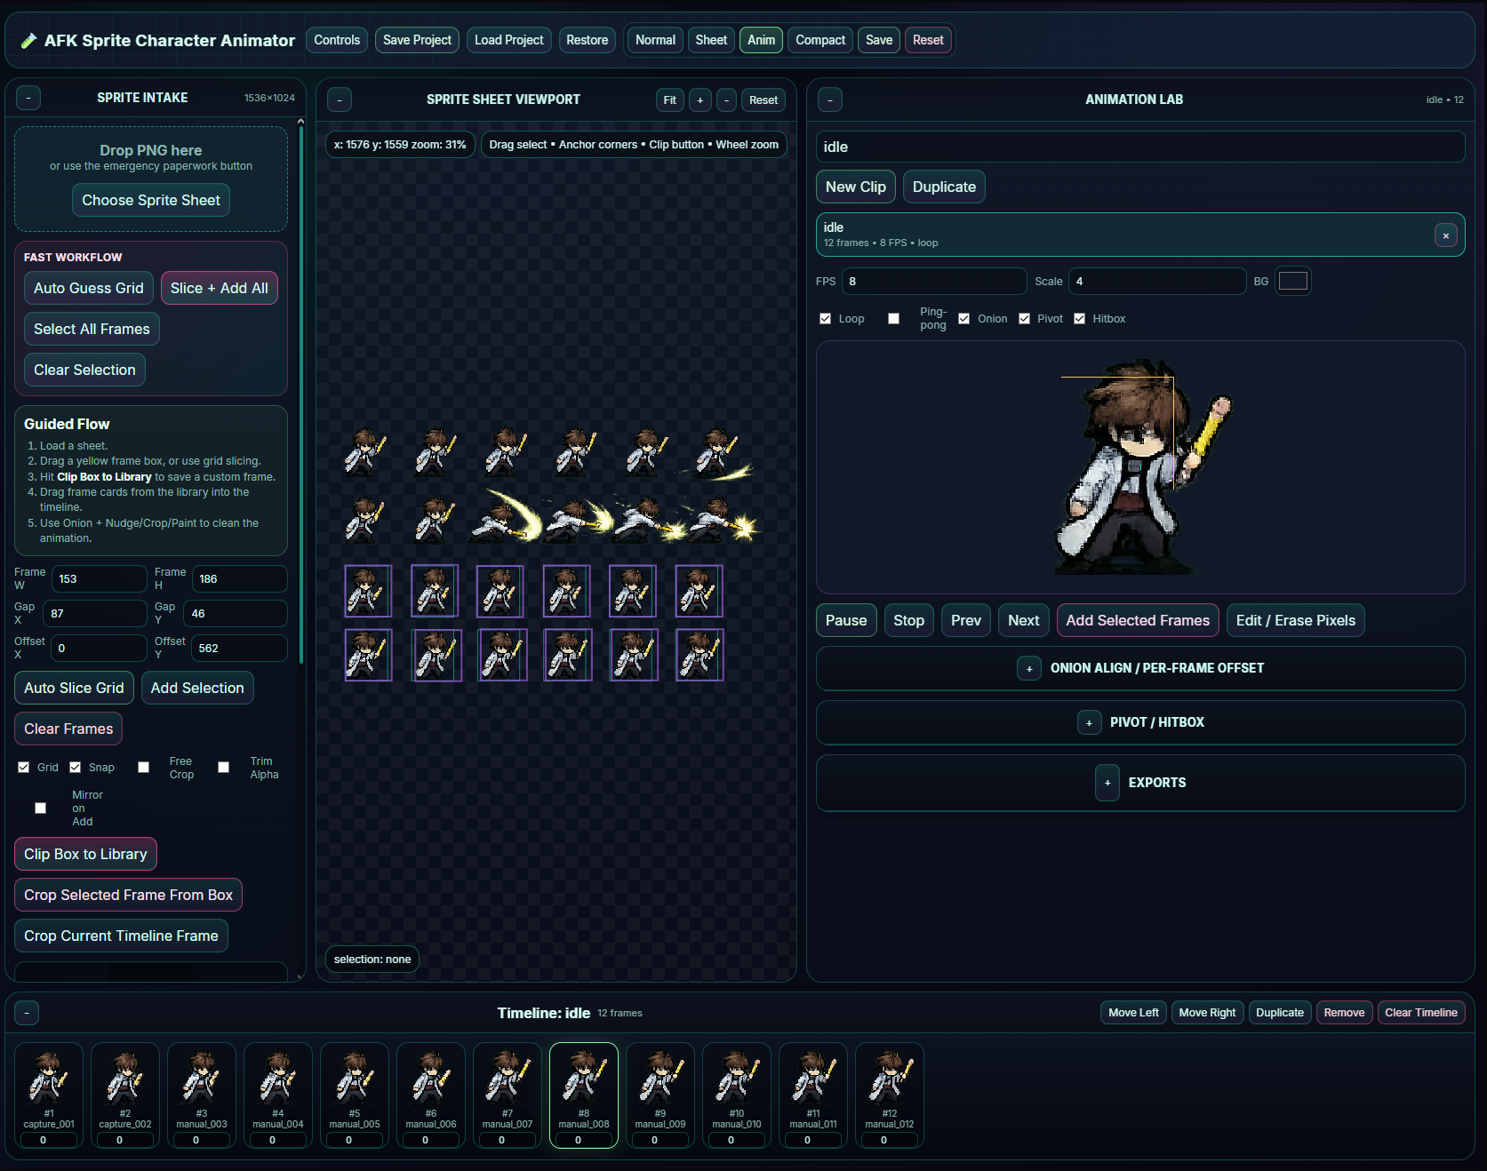Toggle the Onion checkbox
The height and width of the screenshot is (1171, 1487).
click(964, 319)
